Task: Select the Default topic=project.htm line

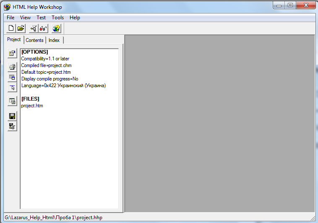Action: [x=46, y=72]
